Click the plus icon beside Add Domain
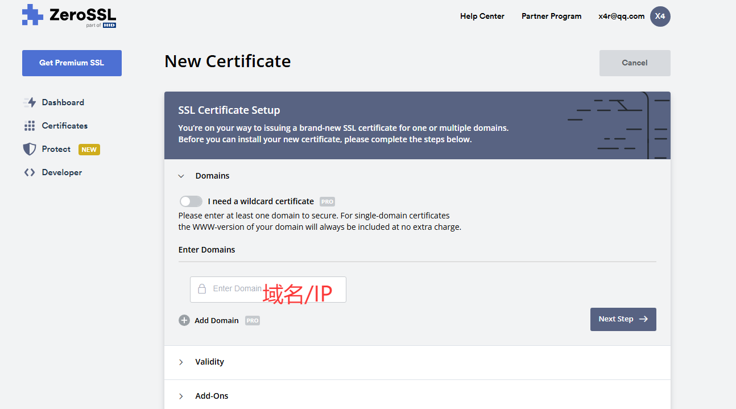736x409 pixels. 184,320
